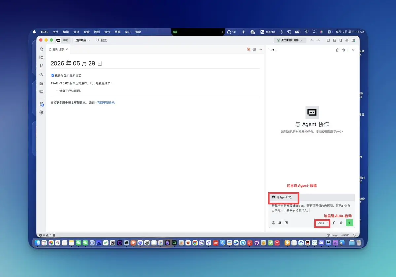Go forward with the right arrow
396x277 pixels.
pyautogui.click(x=318, y=40)
